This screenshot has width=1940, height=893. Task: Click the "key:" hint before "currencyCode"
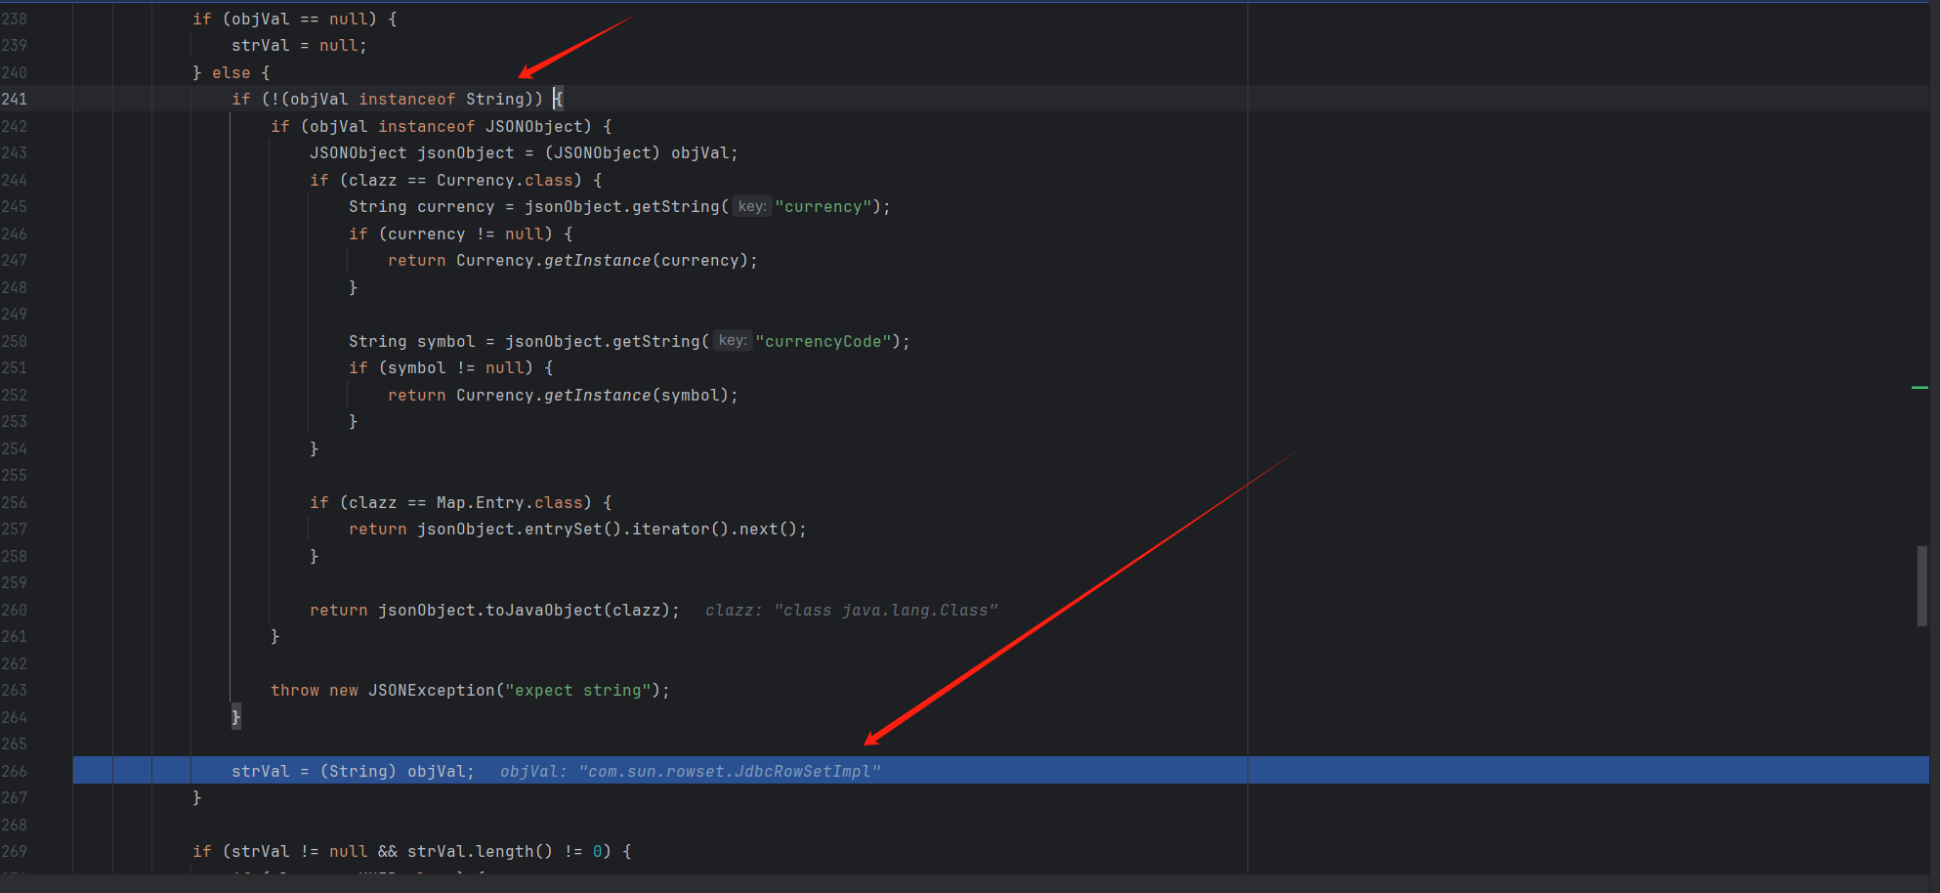pyautogui.click(x=733, y=340)
